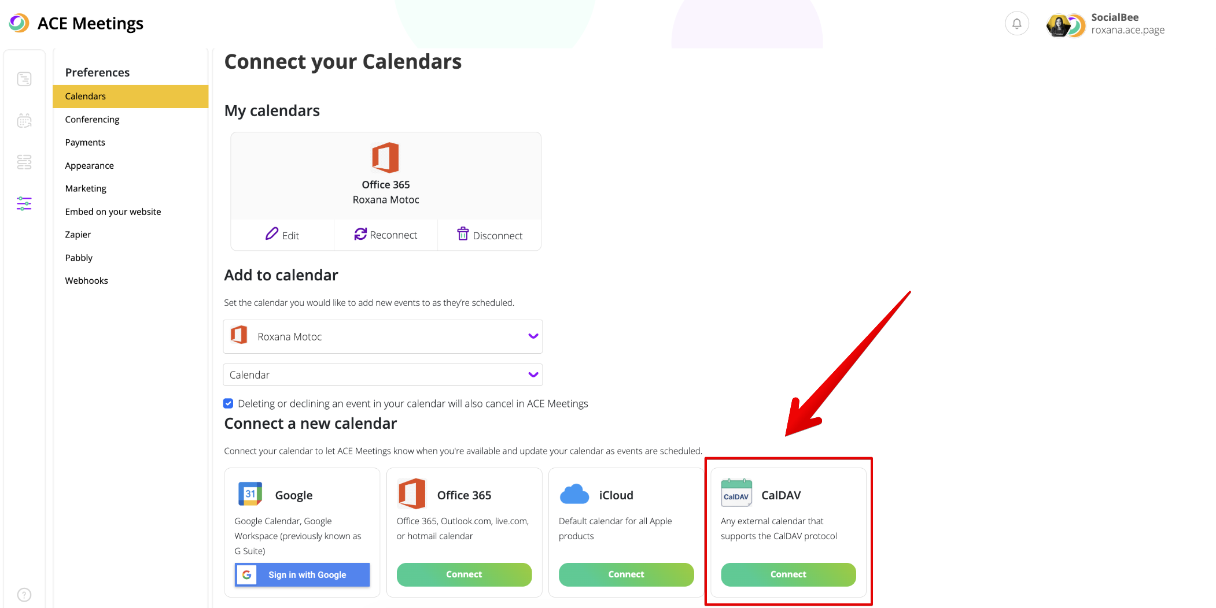Open the calendar icon in left sidebar
This screenshot has width=1216, height=608.
click(x=24, y=120)
